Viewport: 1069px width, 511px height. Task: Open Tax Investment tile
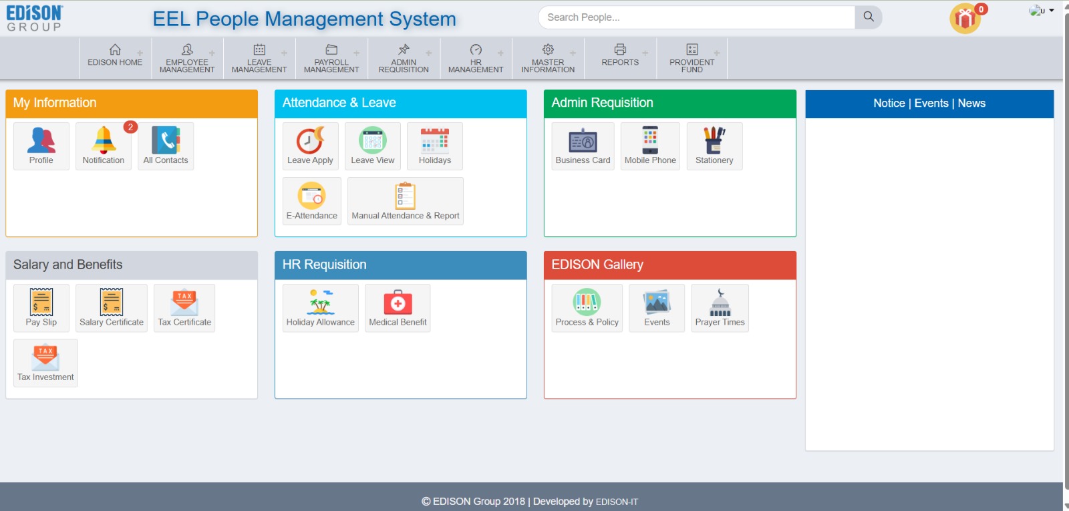(x=45, y=363)
